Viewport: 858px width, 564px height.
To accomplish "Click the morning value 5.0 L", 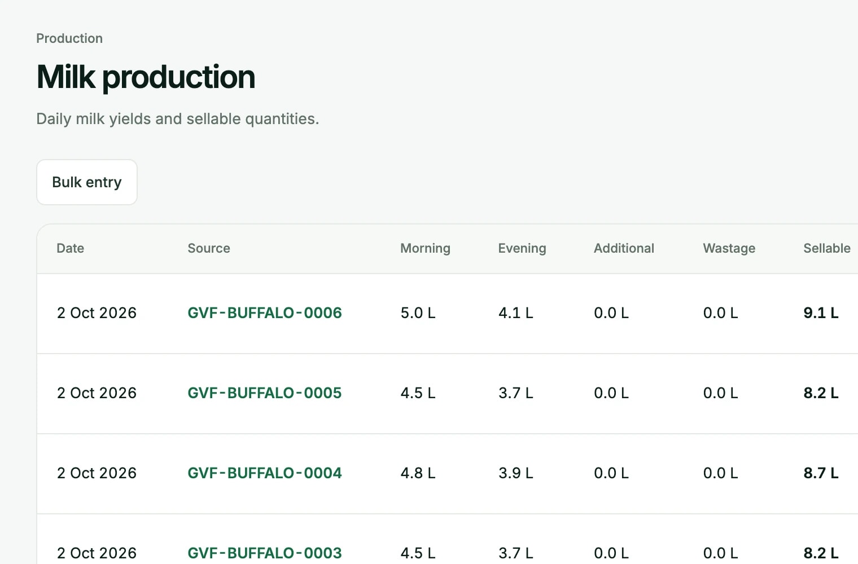I will [418, 313].
